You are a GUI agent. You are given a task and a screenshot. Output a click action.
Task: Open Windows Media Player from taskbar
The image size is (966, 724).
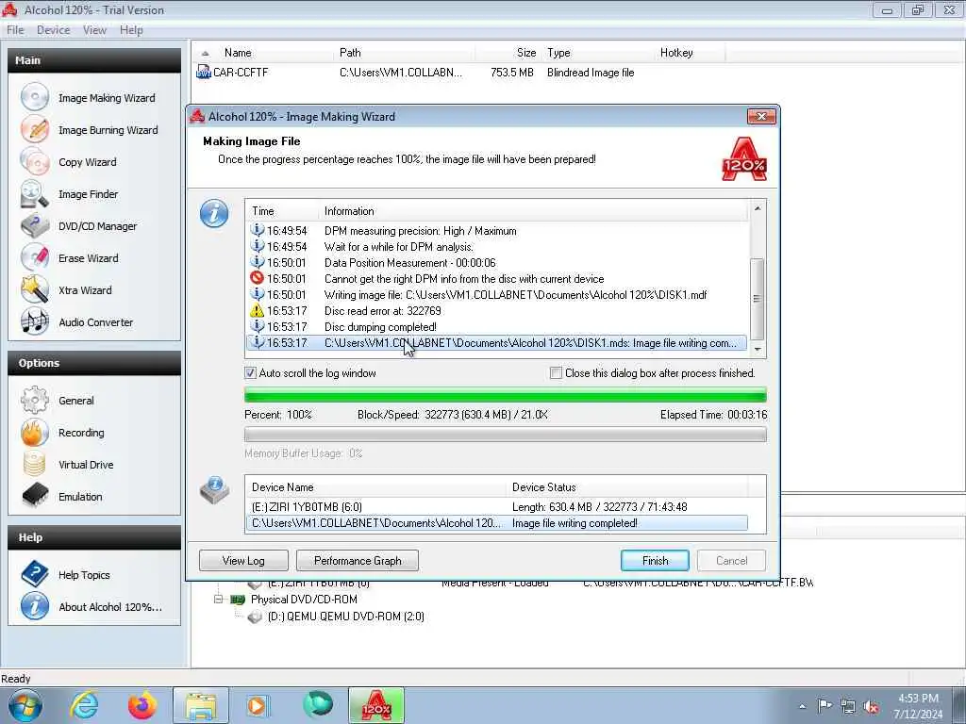(x=257, y=705)
